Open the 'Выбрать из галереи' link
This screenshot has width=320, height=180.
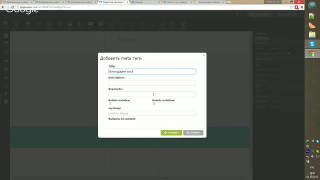pyautogui.click(x=122, y=119)
